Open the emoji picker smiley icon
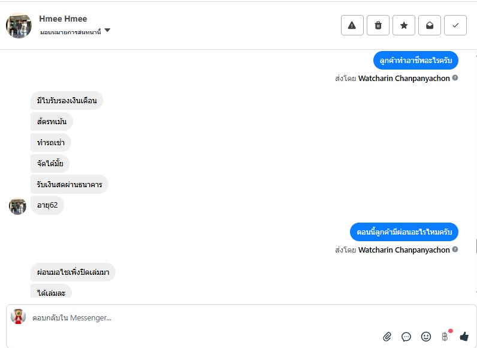This screenshot has height=348, width=477. coord(426,337)
